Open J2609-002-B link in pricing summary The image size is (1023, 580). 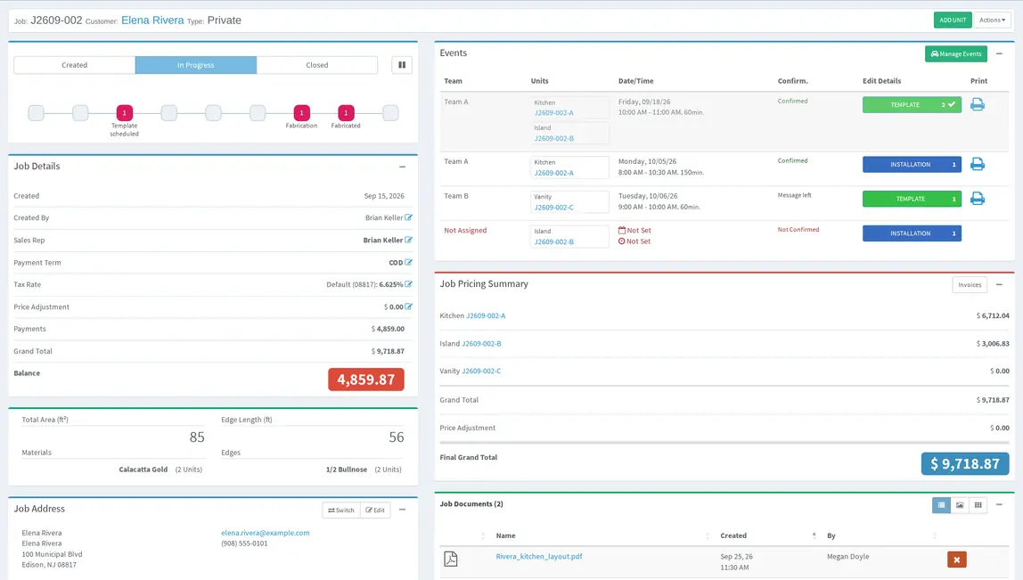point(481,343)
